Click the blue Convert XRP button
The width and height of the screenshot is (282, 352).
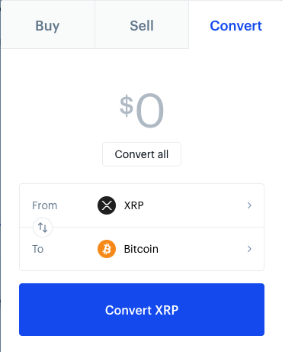point(142,310)
